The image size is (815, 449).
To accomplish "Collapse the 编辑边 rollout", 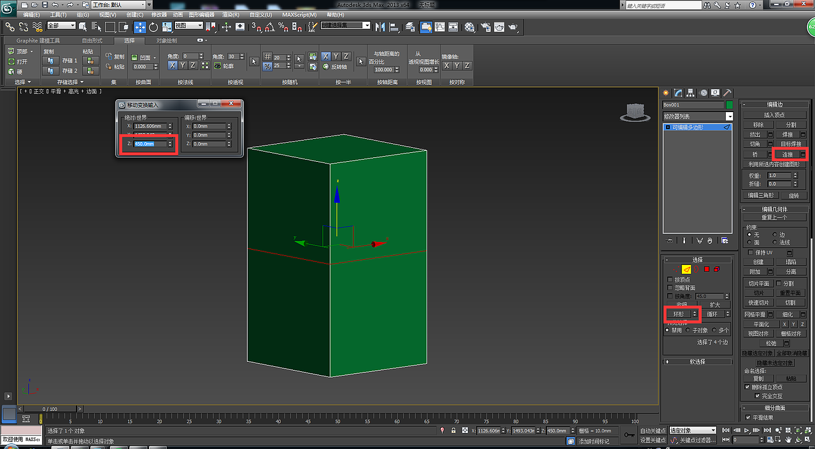I will 774,104.
